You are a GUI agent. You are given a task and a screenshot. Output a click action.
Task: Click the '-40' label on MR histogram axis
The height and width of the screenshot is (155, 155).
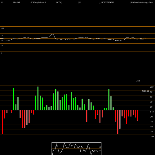click(151, 122)
